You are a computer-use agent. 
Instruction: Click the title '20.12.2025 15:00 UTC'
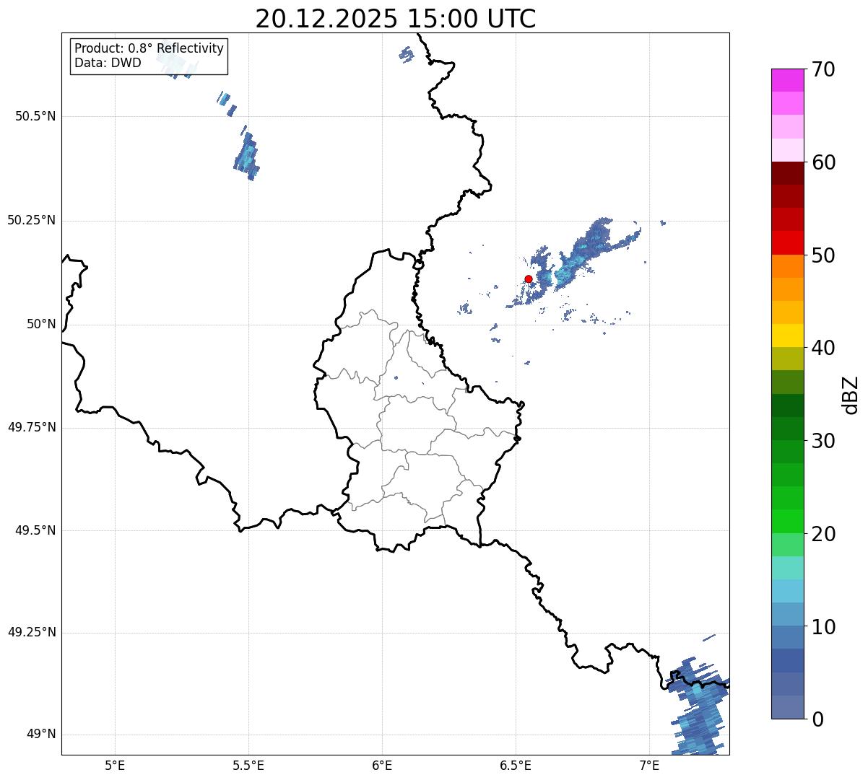[x=396, y=18]
